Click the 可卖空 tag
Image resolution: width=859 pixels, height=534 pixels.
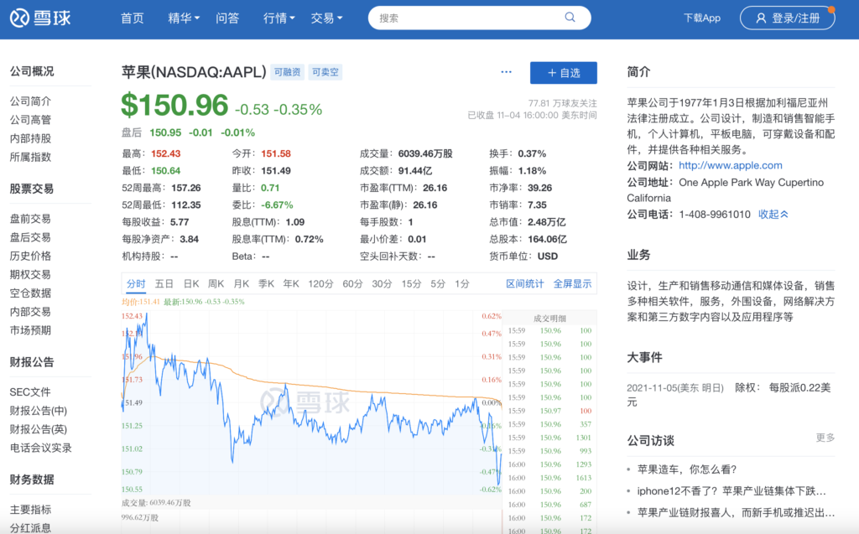(x=325, y=72)
